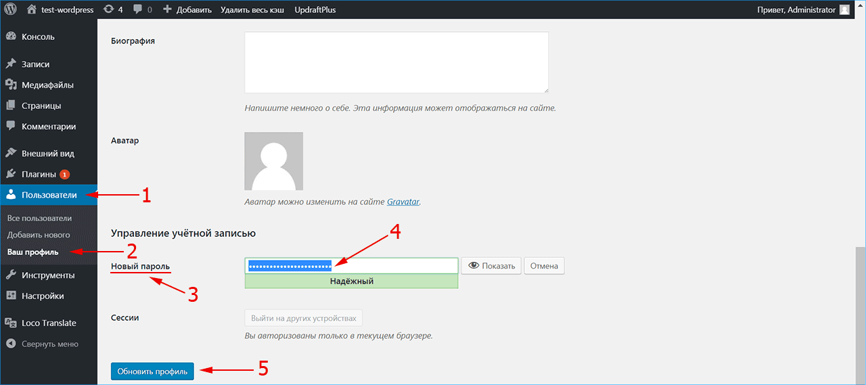
Task: Click the updates icon showing 4
Action: tap(113, 9)
